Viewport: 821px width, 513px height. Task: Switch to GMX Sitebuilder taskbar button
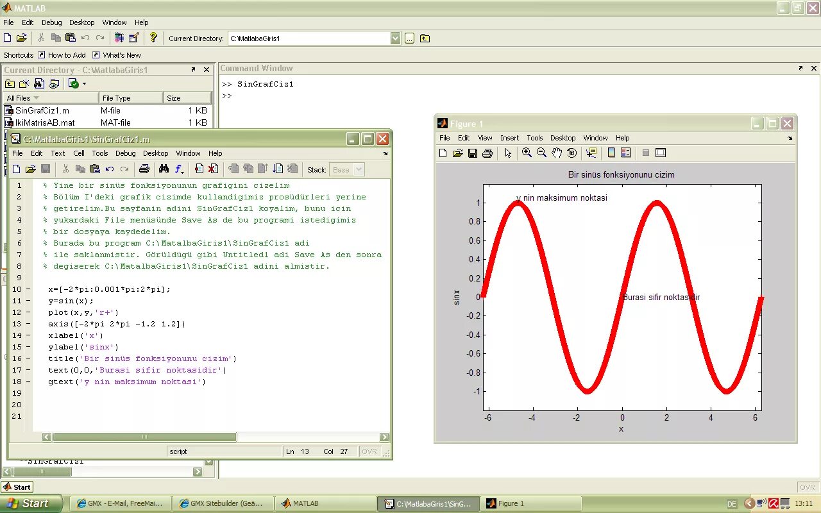[x=223, y=503]
